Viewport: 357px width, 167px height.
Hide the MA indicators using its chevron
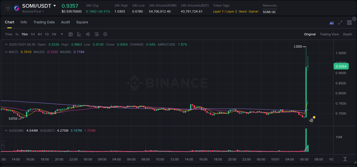[6, 52]
